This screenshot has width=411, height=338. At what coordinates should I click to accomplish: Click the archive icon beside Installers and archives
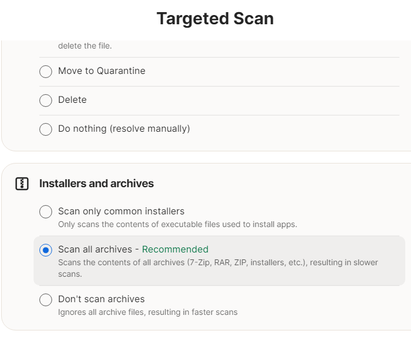pos(21,184)
